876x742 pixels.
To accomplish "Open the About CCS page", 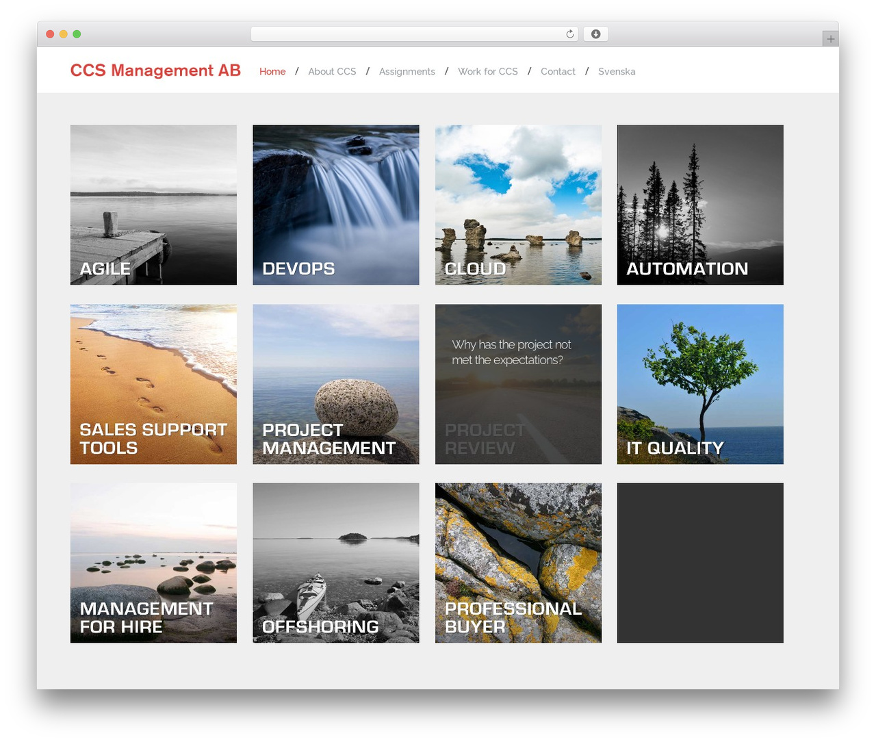I will (x=332, y=71).
